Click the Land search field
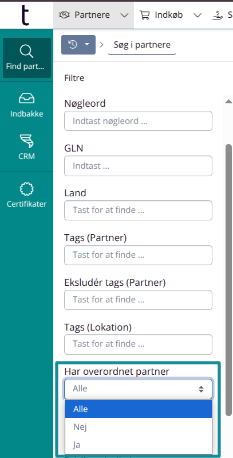This screenshot has width=233, height=458. 138,210
